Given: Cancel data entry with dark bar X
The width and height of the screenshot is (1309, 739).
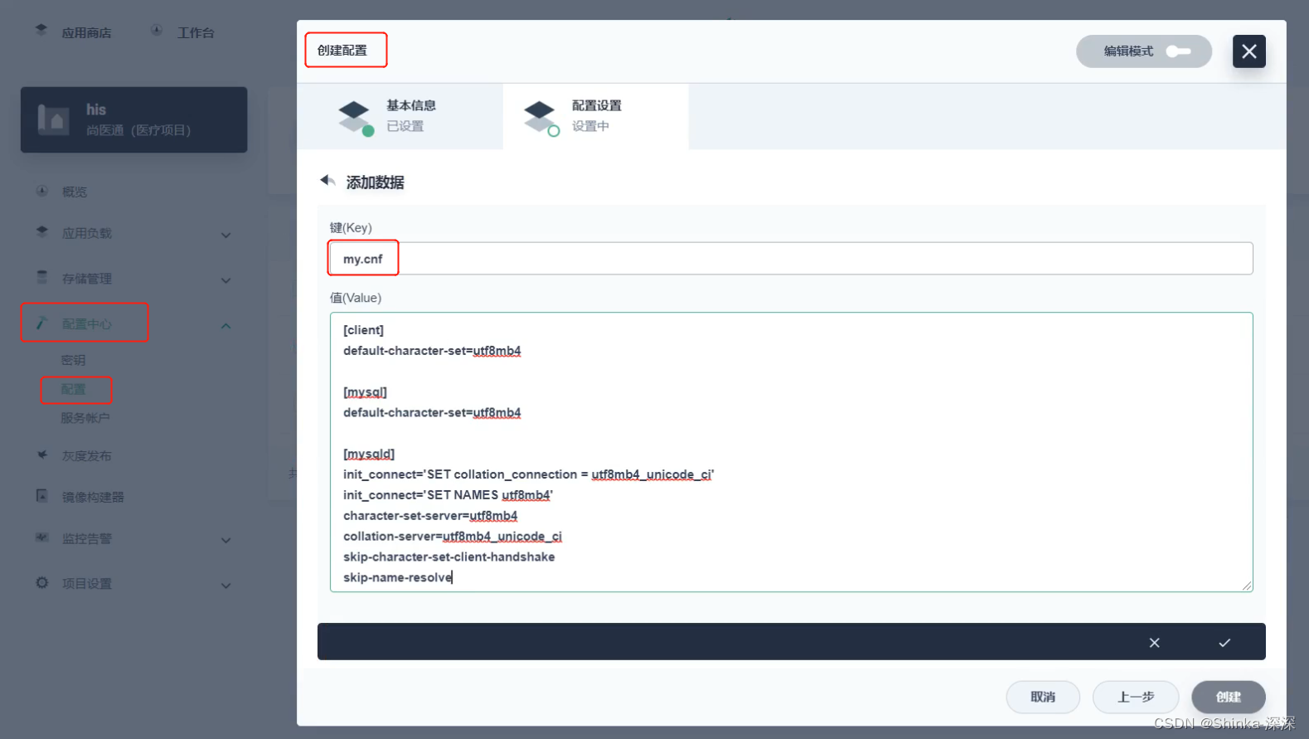Looking at the screenshot, I should coord(1154,642).
